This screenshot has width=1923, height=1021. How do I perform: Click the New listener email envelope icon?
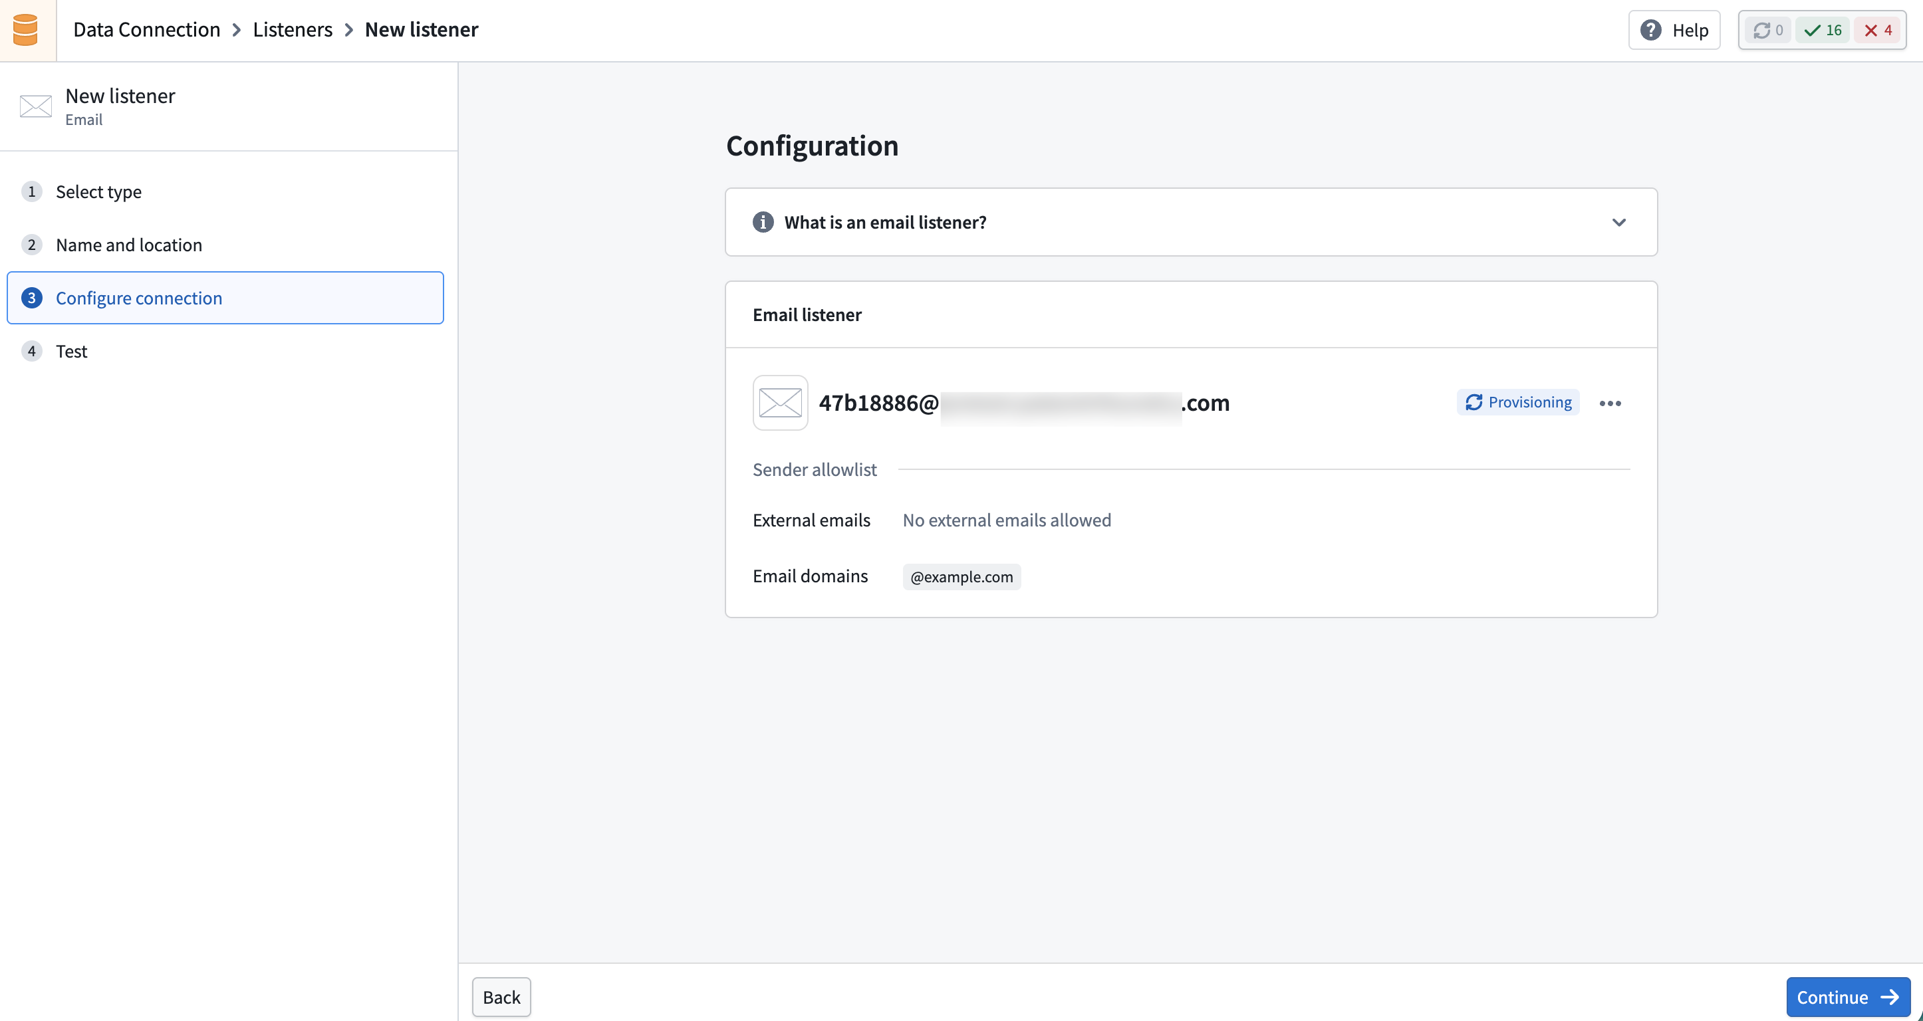[x=36, y=106]
